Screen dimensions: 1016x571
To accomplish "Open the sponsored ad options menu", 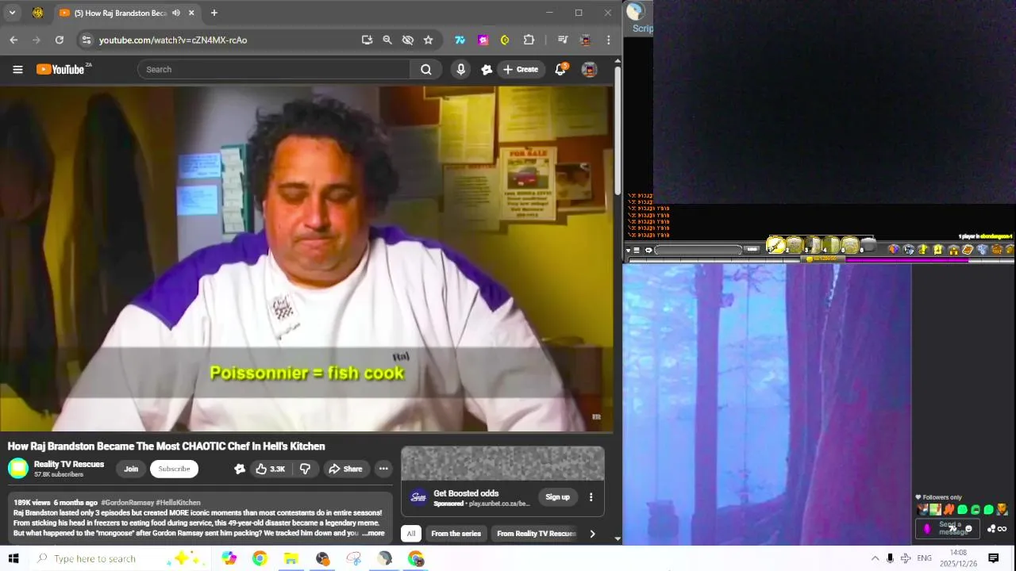I will pos(591,497).
